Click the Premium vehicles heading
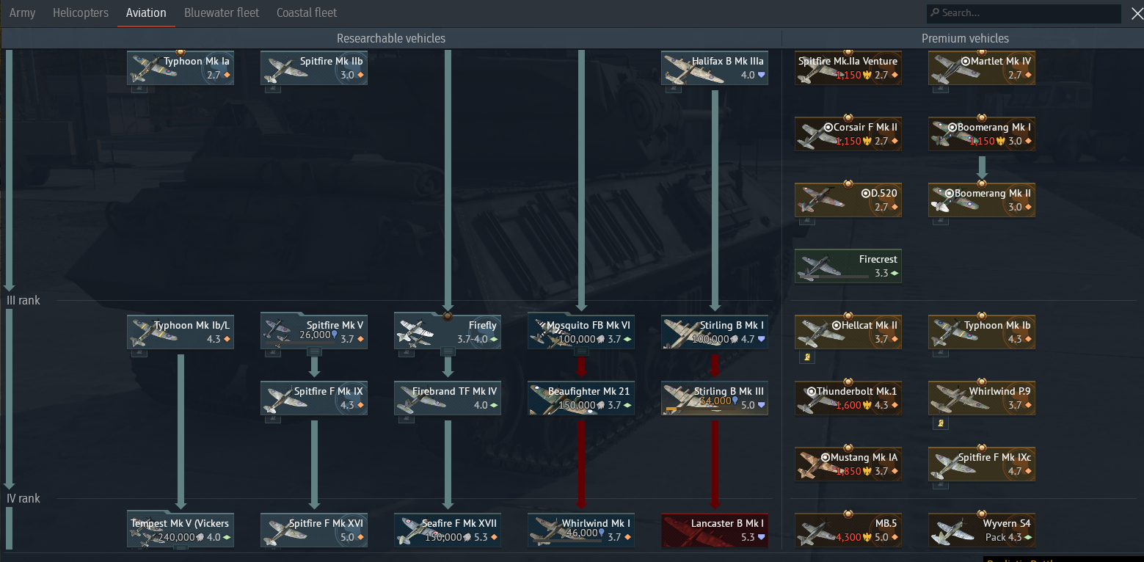 tap(965, 38)
